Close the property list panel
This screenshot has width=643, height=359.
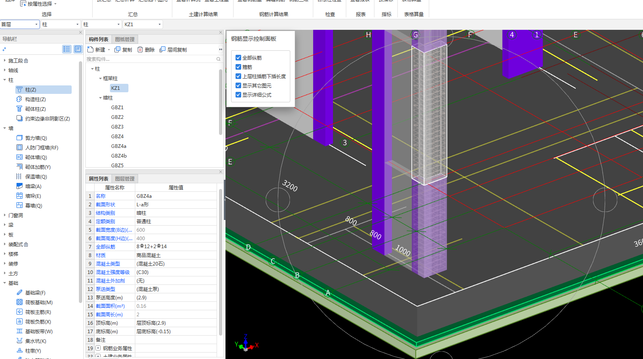click(x=221, y=172)
